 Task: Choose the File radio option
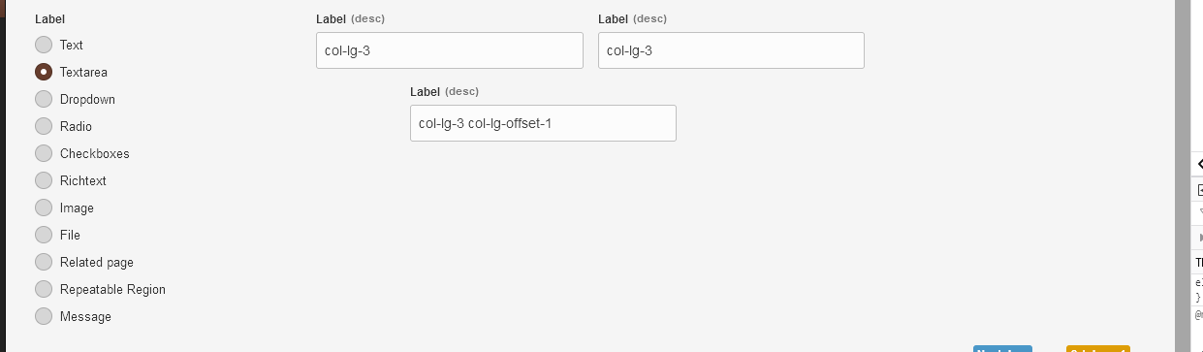pyautogui.click(x=44, y=235)
